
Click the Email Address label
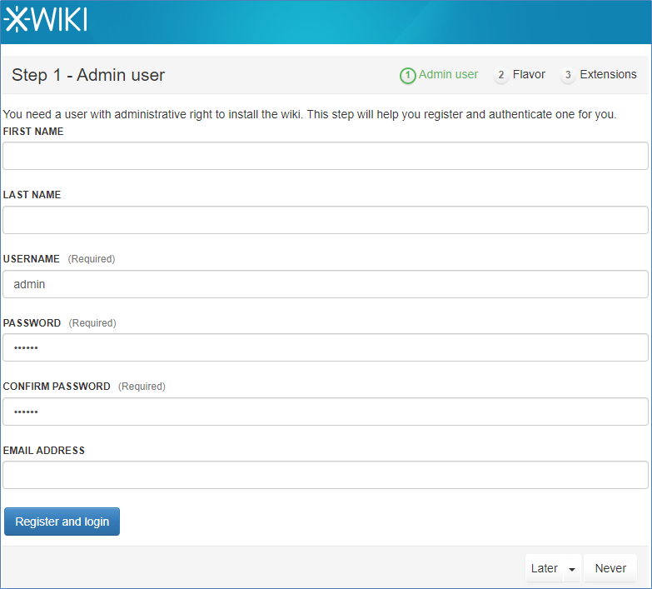[x=44, y=451]
